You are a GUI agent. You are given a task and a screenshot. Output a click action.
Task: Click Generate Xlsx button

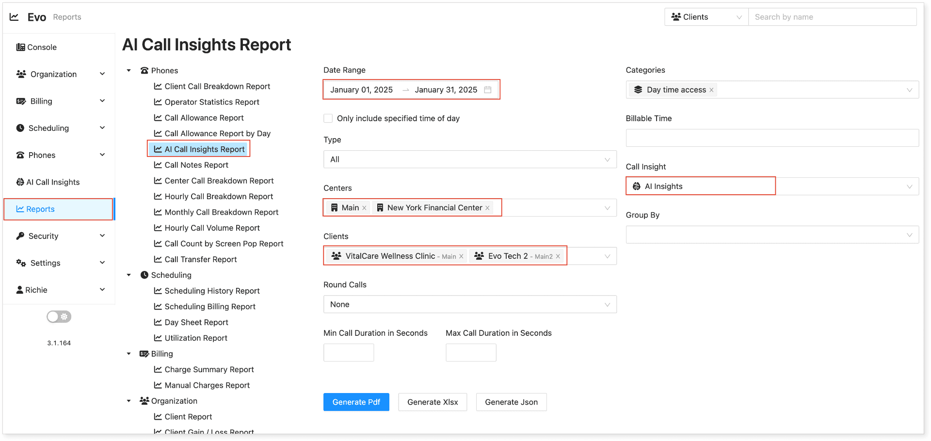tap(433, 402)
